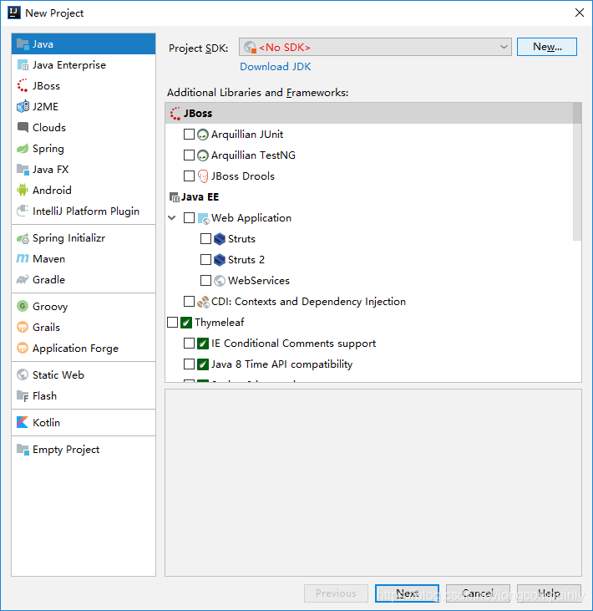
Task: Click the Java Enterprise icon
Action: 23,65
